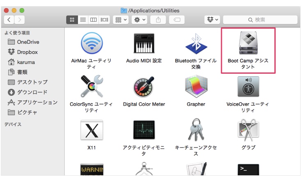Go to the karuma home folder
Viewport: 308px width, 179px height.
[x=25, y=62]
